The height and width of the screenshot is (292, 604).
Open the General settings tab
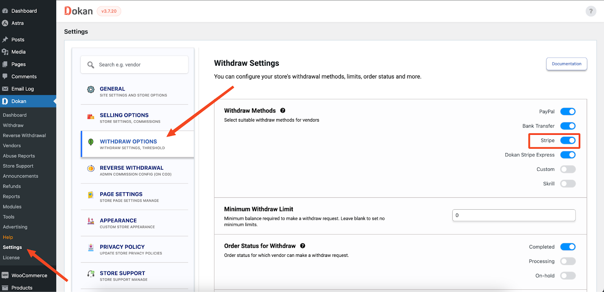coord(134,91)
